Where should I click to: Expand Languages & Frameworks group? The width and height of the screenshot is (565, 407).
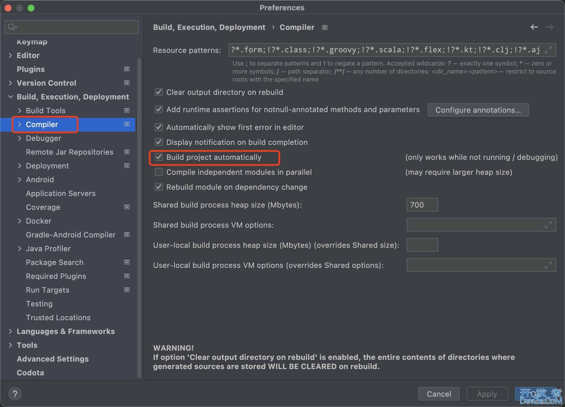10,331
